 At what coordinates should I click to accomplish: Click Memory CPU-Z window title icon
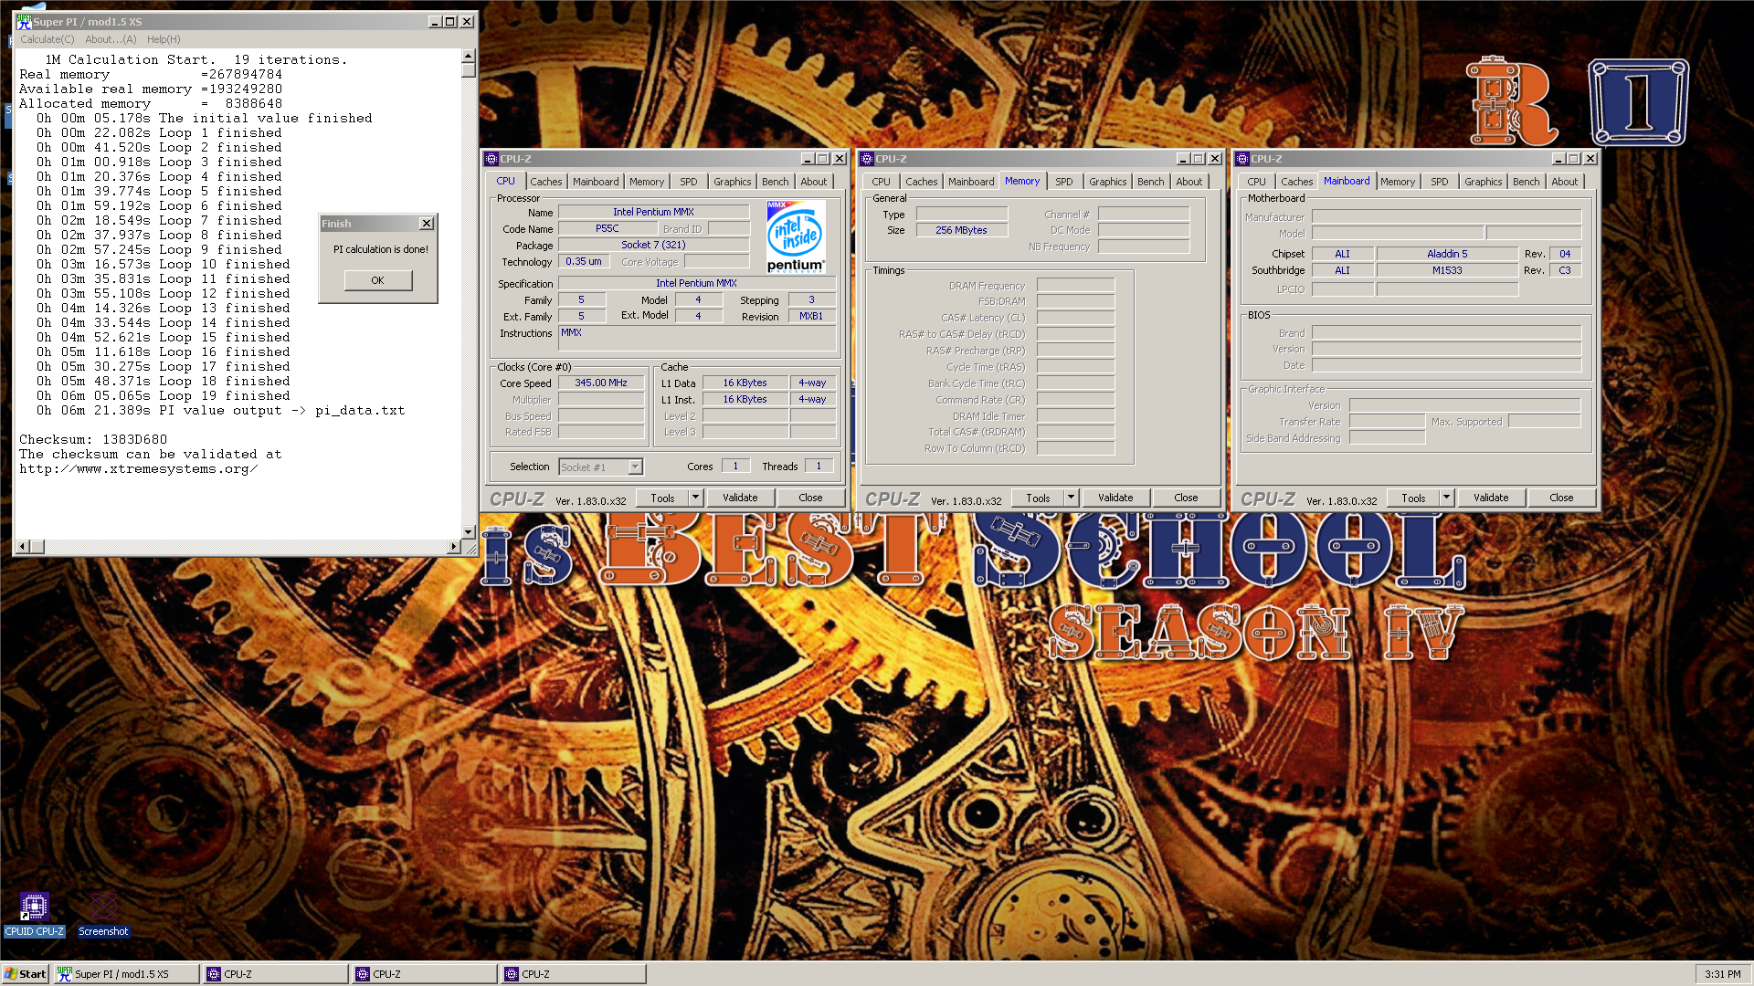[x=867, y=159]
